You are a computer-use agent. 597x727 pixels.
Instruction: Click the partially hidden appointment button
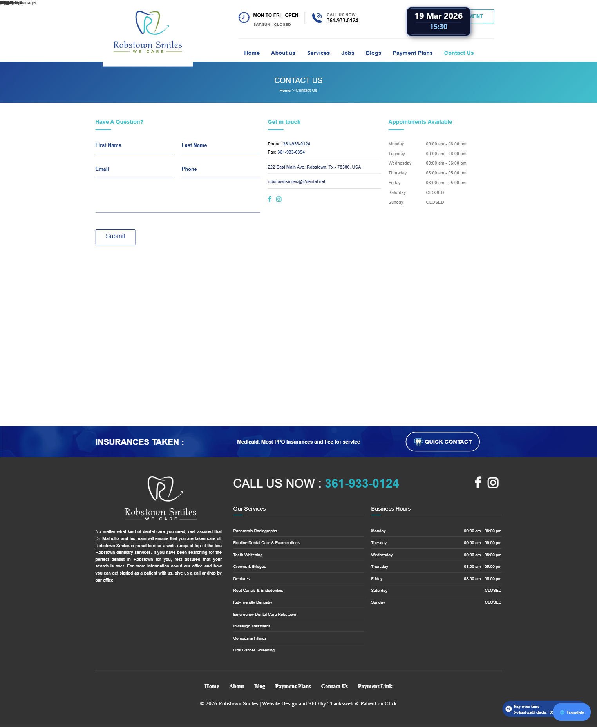click(482, 16)
